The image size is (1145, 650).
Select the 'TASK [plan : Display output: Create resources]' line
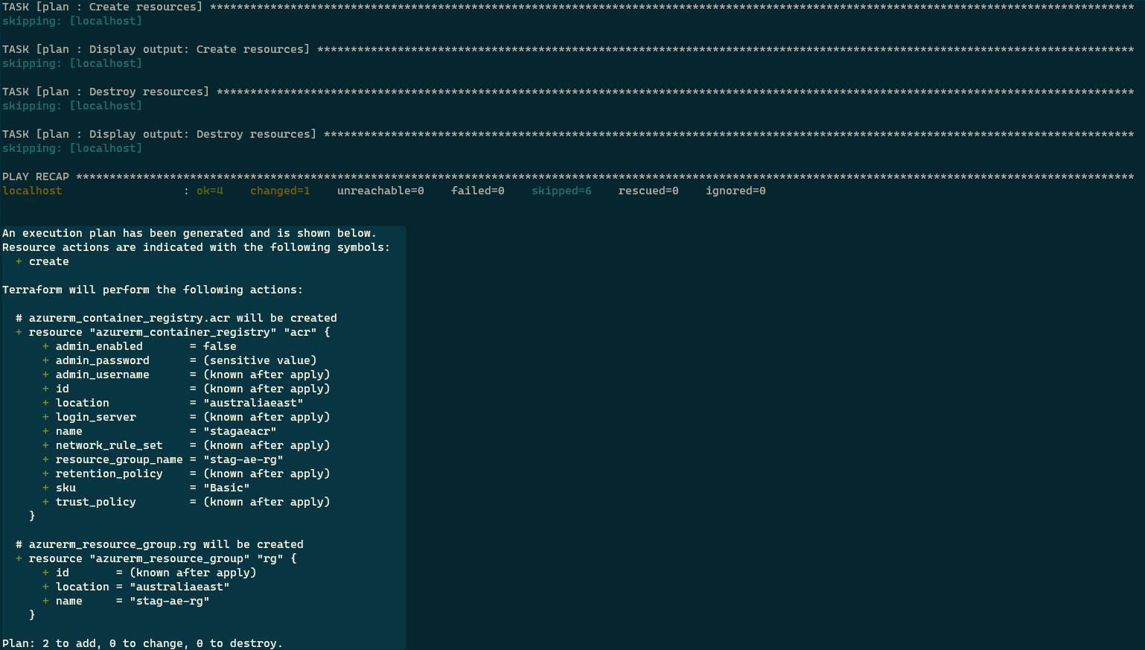pyautogui.click(x=156, y=49)
